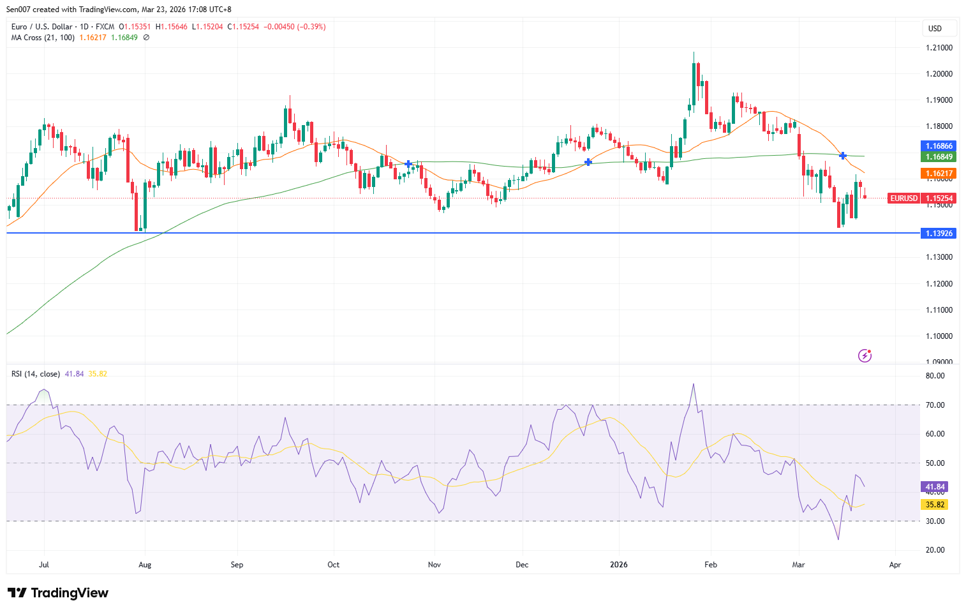Click the Sep label on the time axis
Viewport: 966px width, 612px height.
click(x=237, y=565)
